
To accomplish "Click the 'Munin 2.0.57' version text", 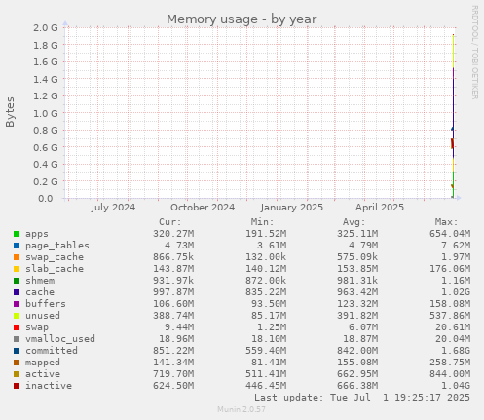I will coord(242,409).
